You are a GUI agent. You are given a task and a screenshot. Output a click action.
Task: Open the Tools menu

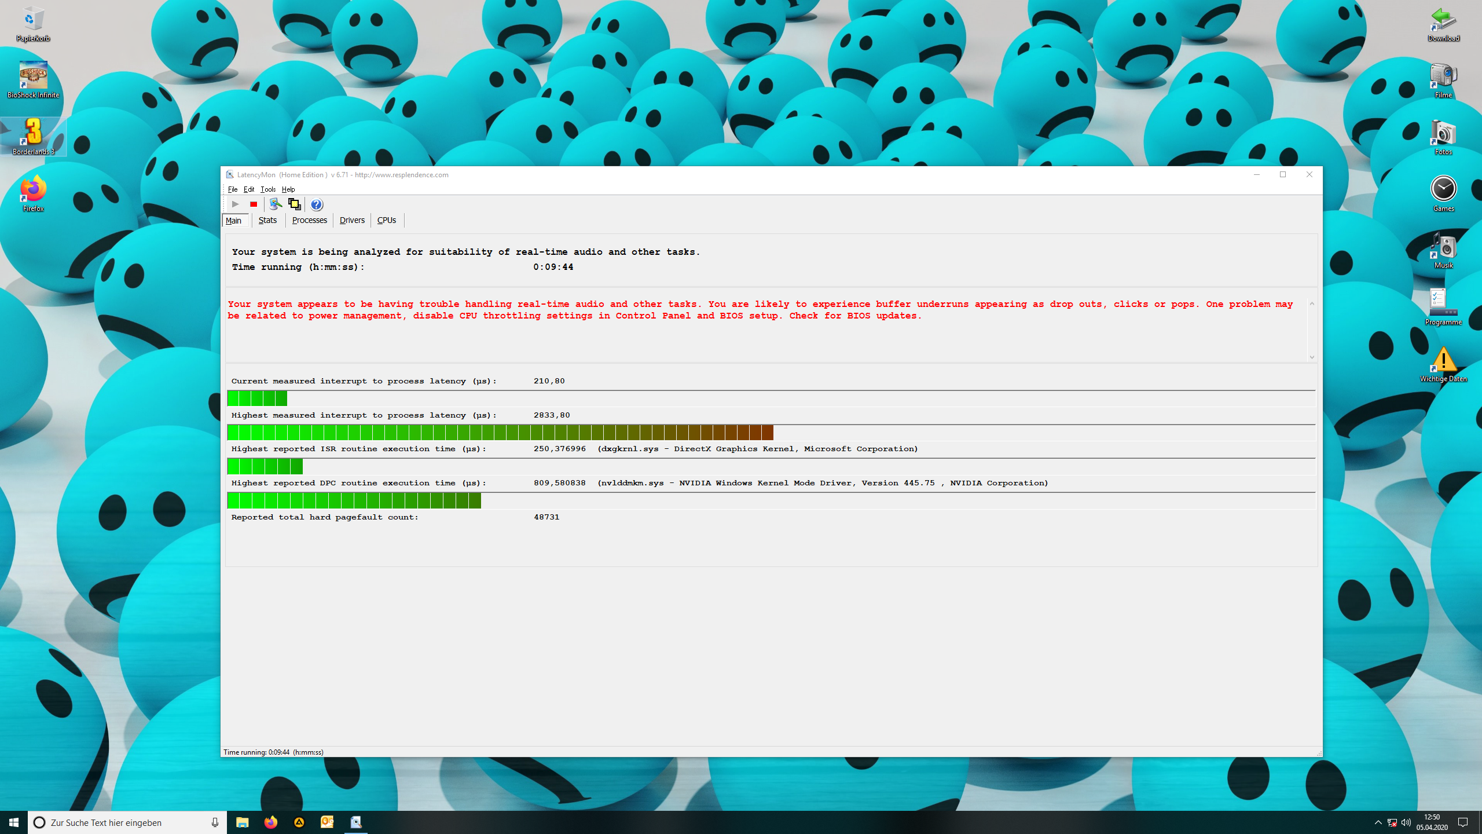point(267,189)
